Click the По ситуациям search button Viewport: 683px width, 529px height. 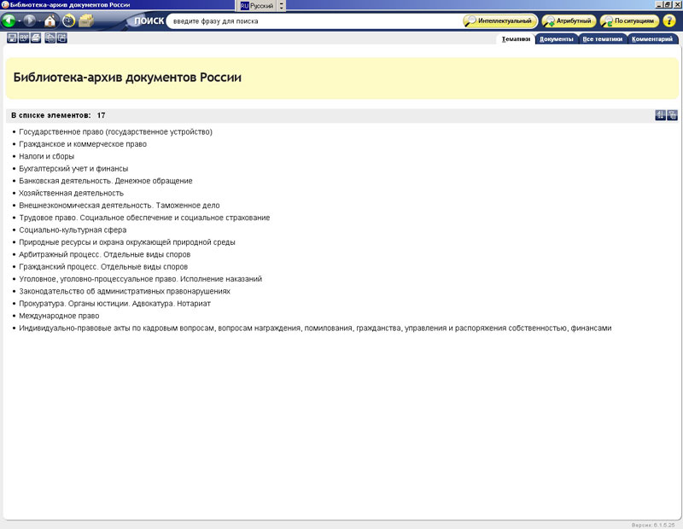629,20
